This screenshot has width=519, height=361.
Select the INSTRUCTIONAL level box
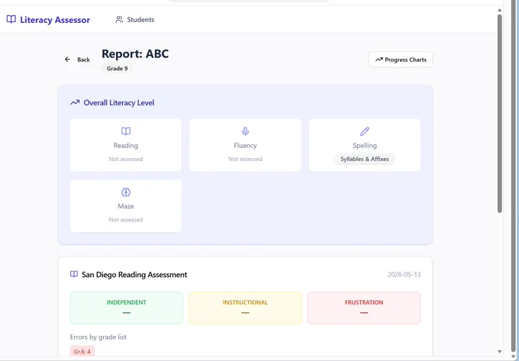coord(245,308)
